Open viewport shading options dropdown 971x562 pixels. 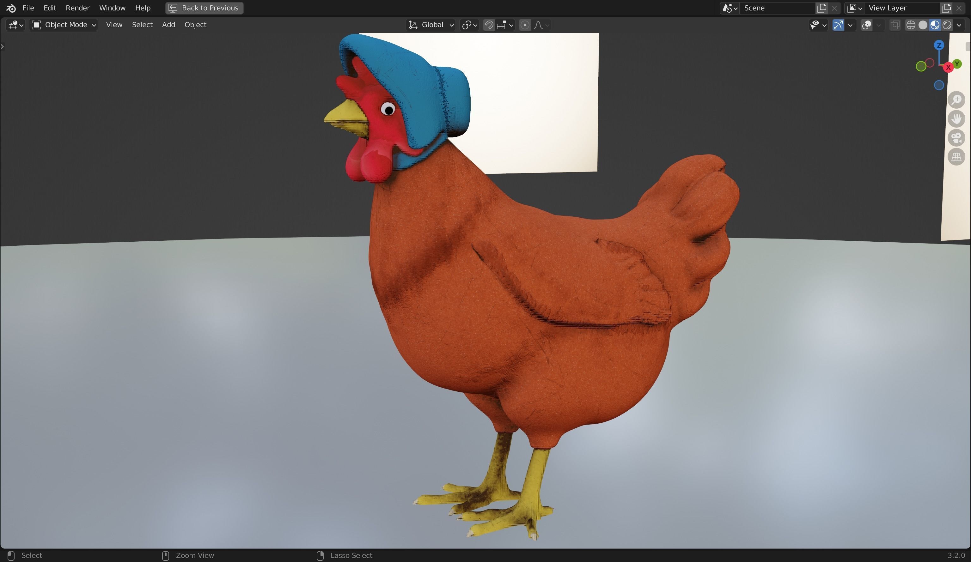[959, 25]
